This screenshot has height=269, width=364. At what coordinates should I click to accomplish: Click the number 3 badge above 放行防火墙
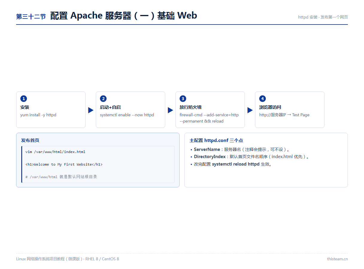click(x=183, y=99)
